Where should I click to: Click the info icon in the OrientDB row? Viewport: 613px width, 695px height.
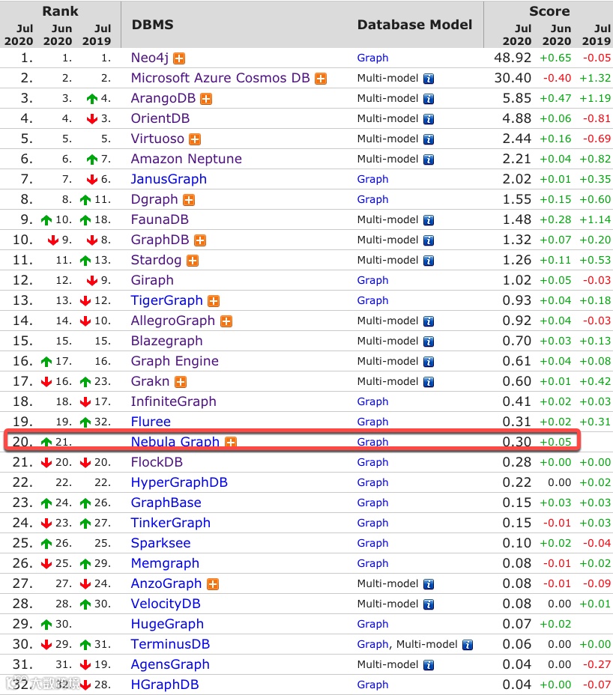429,119
